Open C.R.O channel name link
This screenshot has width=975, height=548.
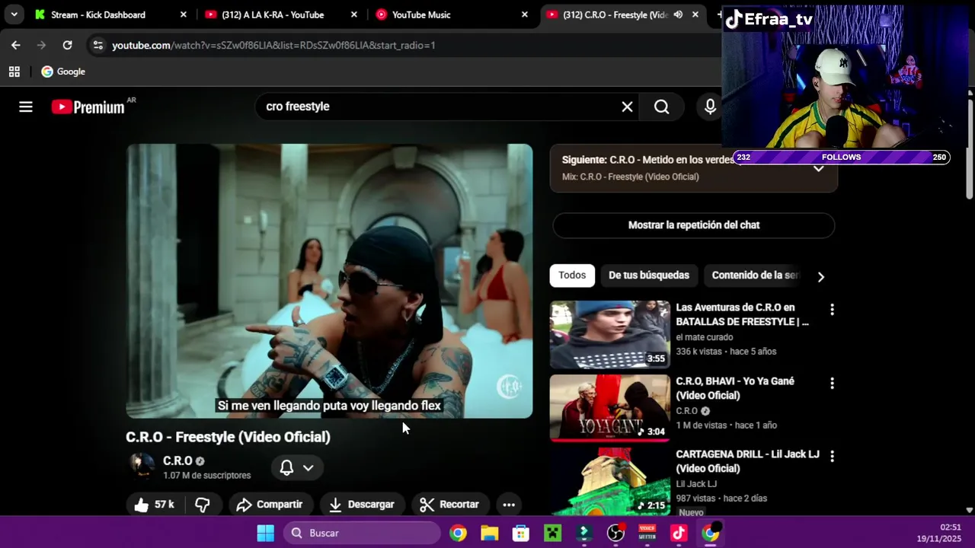tap(177, 460)
